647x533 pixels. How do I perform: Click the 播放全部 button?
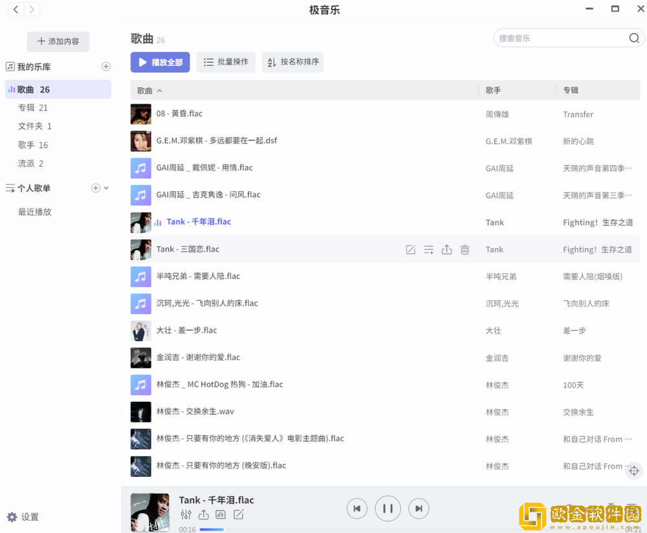click(160, 62)
